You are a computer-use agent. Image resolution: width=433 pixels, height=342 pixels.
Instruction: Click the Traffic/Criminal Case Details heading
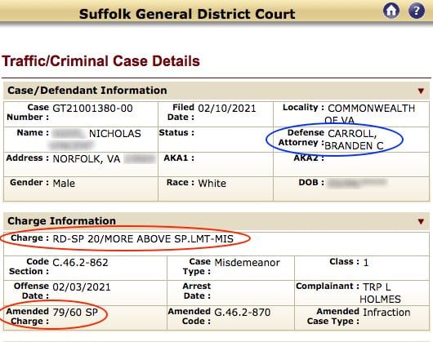pyautogui.click(x=100, y=61)
